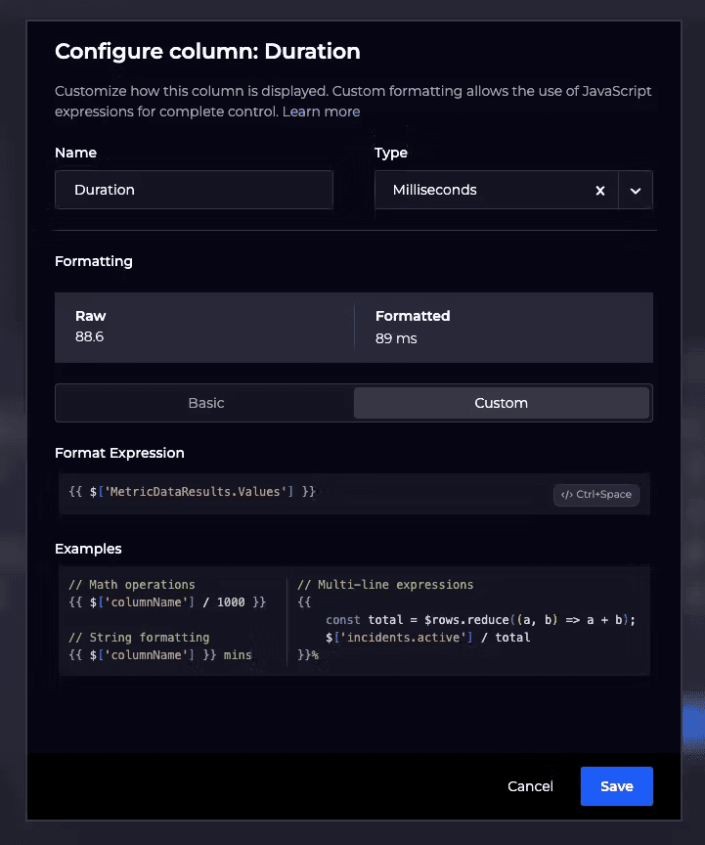705x845 pixels.
Task: Select the Milliseconds type combo box
Action: pos(513,190)
